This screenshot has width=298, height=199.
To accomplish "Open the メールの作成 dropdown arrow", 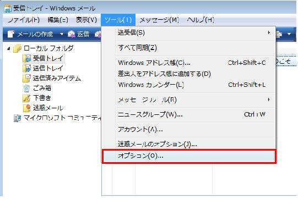I will [x=61, y=34].
